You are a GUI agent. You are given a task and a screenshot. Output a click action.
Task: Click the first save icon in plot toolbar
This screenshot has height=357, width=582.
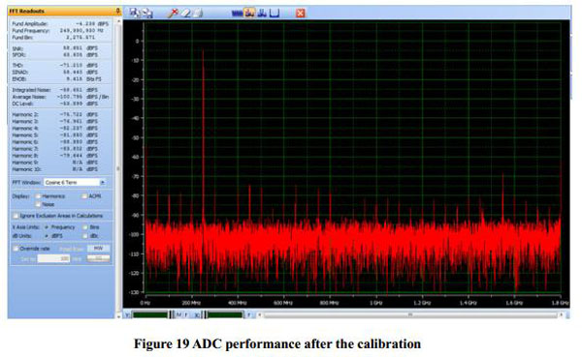135,13
